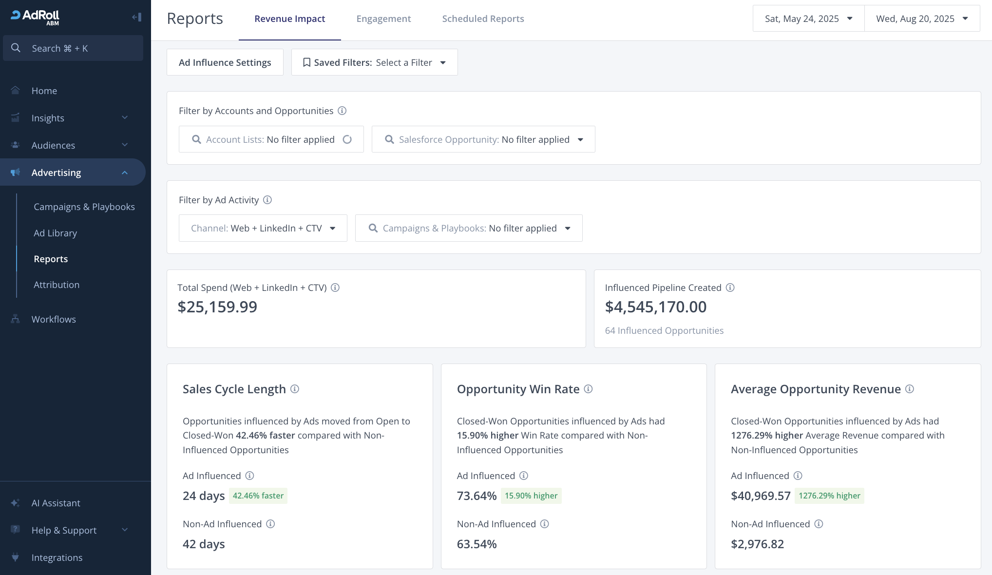This screenshot has width=992, height=575.
Task: Click the Ad Influence Settings button
Action: 225,62
